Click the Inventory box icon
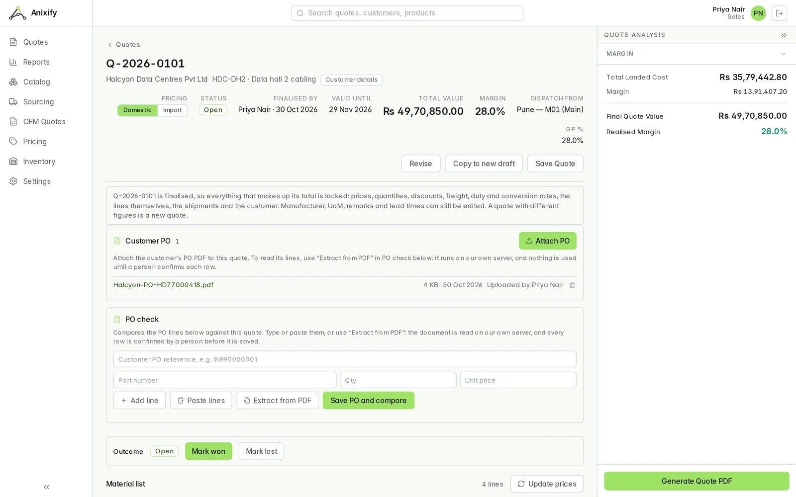The width and height of the screenshot is (796, 497). [13, 162]
